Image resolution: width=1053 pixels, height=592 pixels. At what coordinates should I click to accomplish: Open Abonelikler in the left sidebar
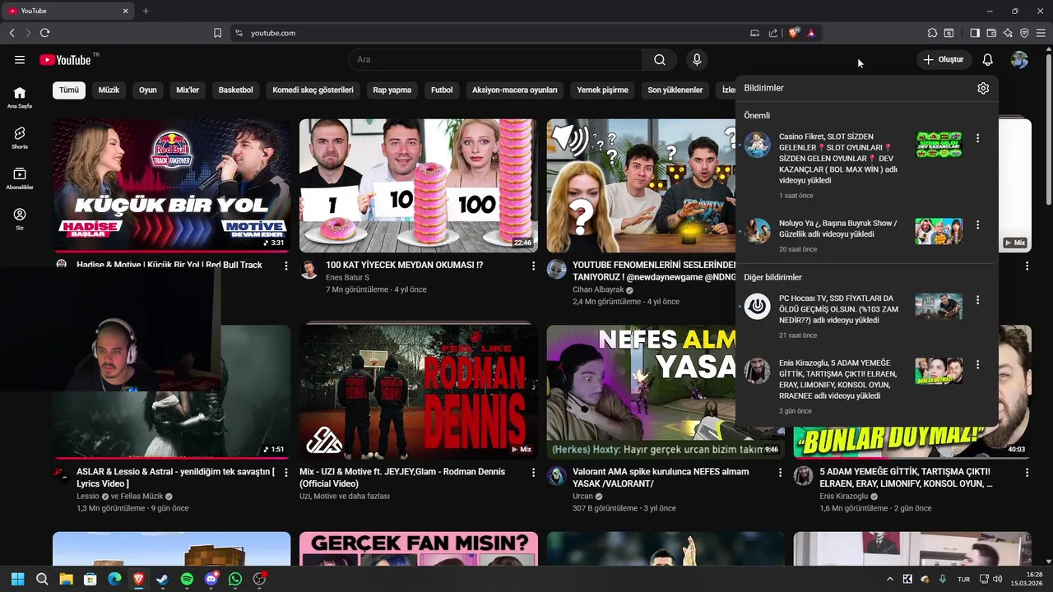20,178
